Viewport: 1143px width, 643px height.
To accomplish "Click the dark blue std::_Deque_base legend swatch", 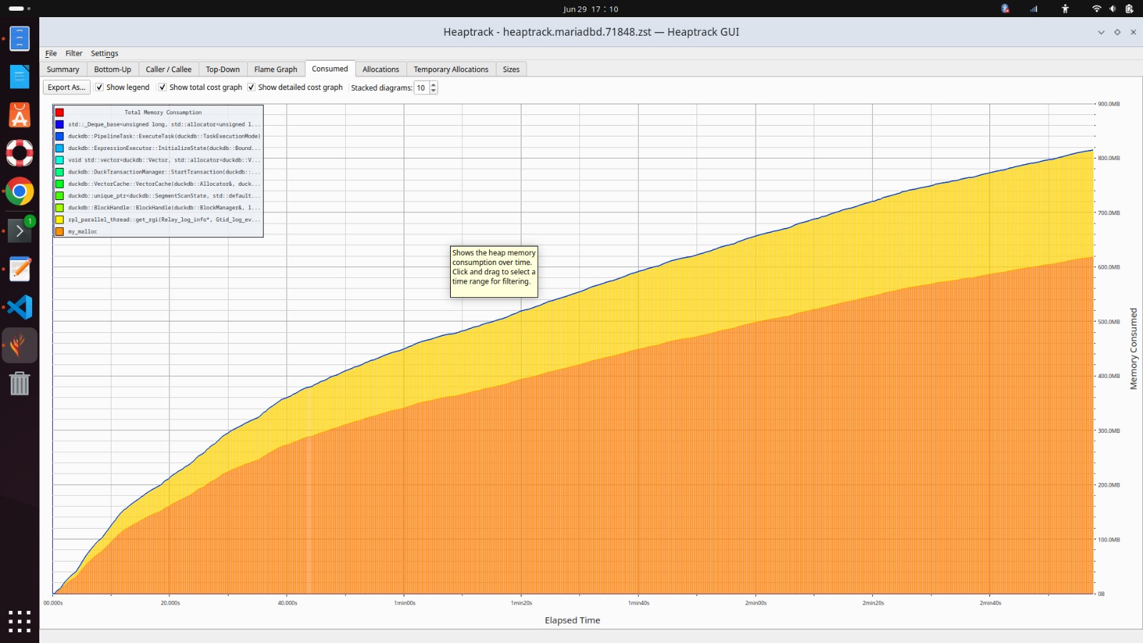I will [x=59, y=124].
